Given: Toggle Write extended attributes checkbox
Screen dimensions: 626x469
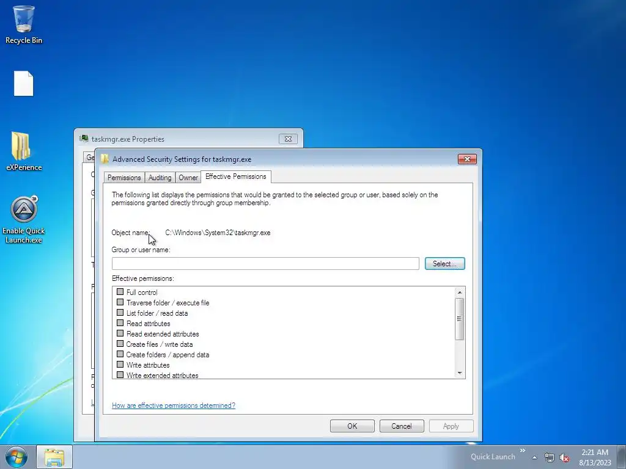Looking at the screenshot, I should [120, 375].
